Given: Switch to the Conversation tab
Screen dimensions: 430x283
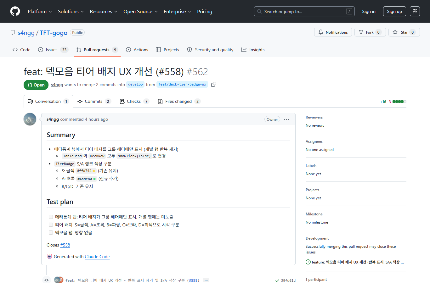Looking at the screenshot, I should click(x=48, y=101).
